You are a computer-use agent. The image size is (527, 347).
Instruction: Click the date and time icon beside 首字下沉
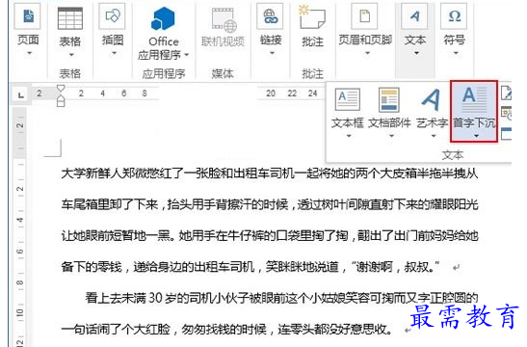coord(506,113)
